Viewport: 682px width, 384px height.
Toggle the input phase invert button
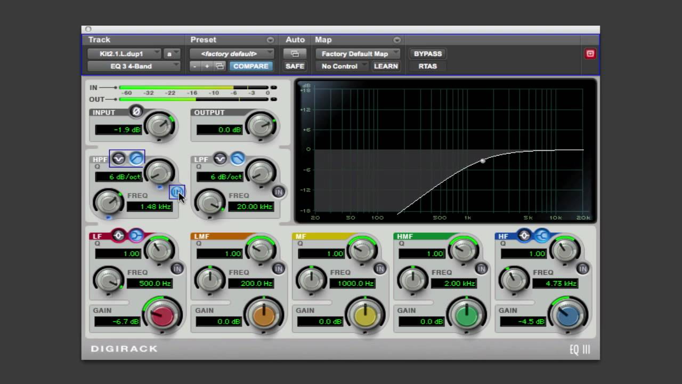tap(136, 111)
